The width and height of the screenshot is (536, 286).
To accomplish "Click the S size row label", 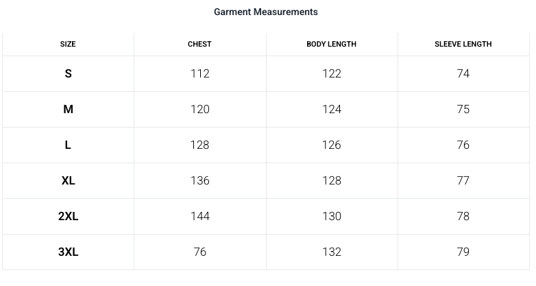I will point(68,73).
